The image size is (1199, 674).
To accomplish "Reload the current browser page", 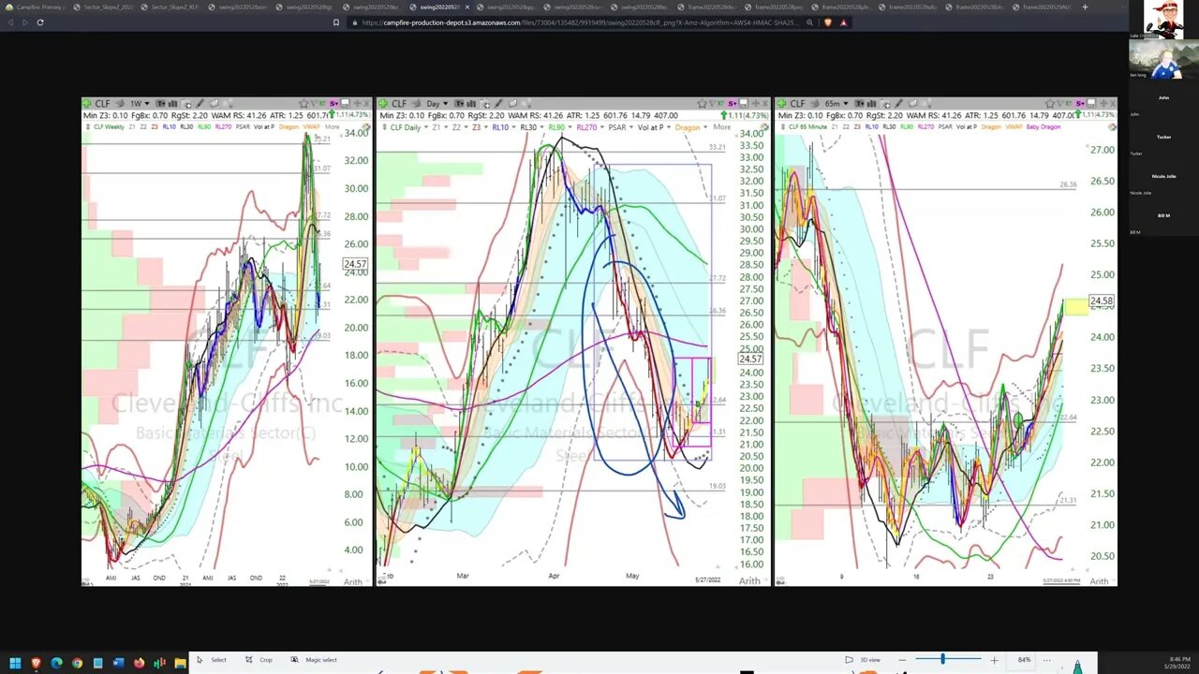I will (40, 22).
